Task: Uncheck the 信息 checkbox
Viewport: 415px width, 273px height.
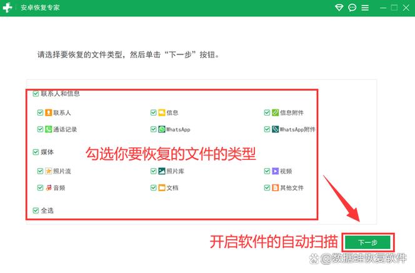Action: pyautogui.click(x=154, y=112)
